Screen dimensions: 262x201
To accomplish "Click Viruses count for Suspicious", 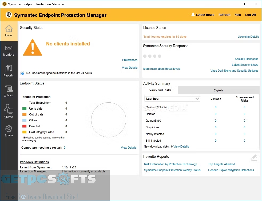I will [216, 127].
